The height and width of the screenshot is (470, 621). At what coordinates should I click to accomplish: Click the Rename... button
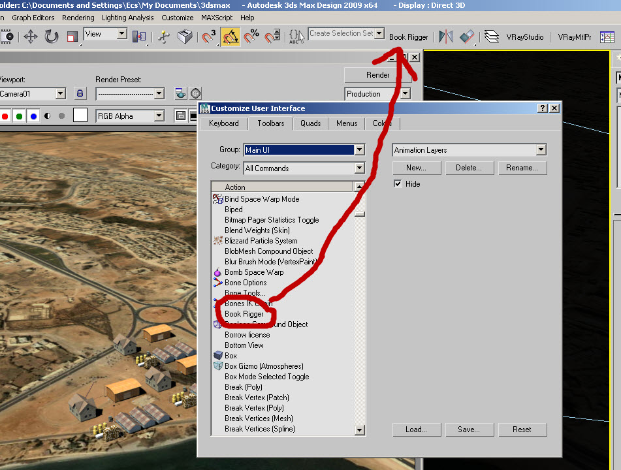click(x=522, y=168)
